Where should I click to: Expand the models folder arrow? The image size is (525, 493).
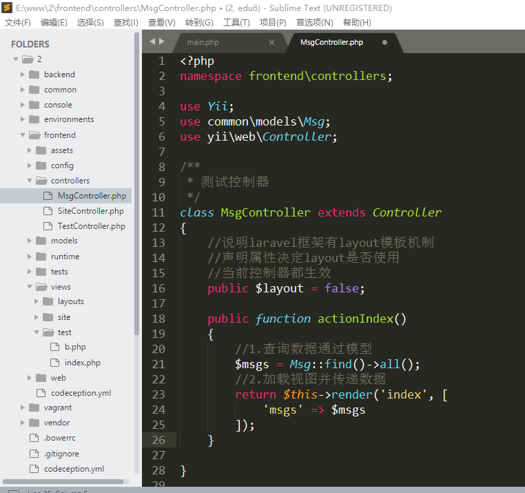pos(30,241)
